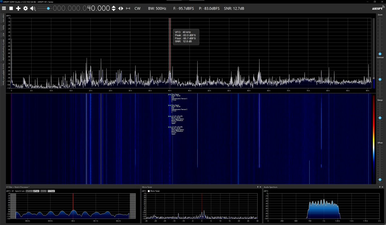
Task: Click the red center line in IF spectrum
Action: (x=73, y=206)
